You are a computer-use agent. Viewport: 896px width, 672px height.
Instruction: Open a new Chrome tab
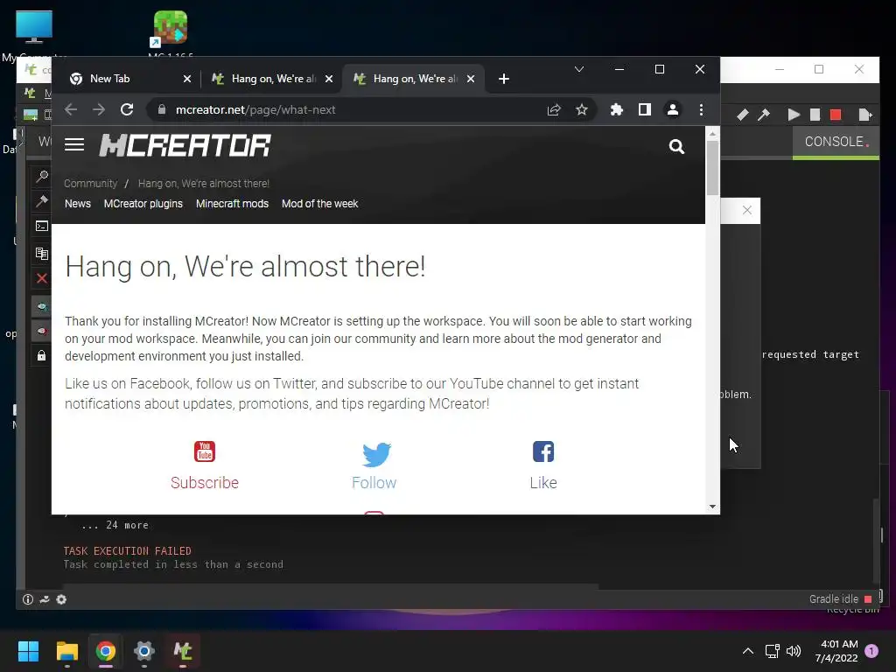[503, 79]
